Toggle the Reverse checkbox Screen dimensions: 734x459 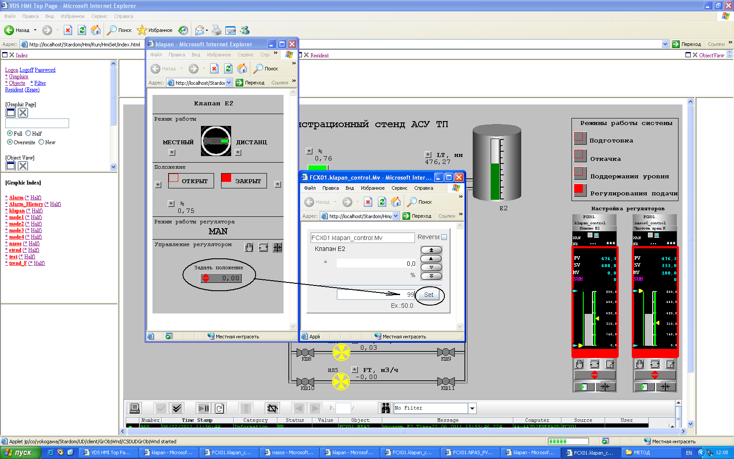(x=444, y=237)
